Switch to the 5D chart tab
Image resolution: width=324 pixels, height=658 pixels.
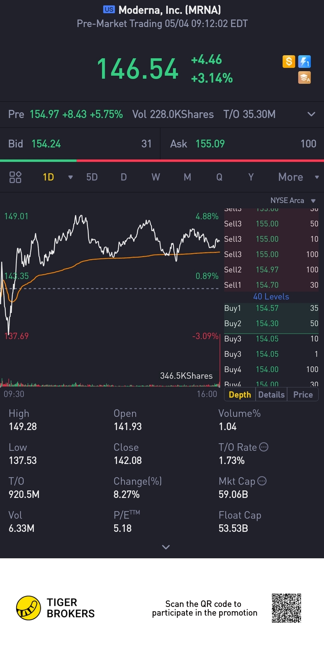[92, 177]
